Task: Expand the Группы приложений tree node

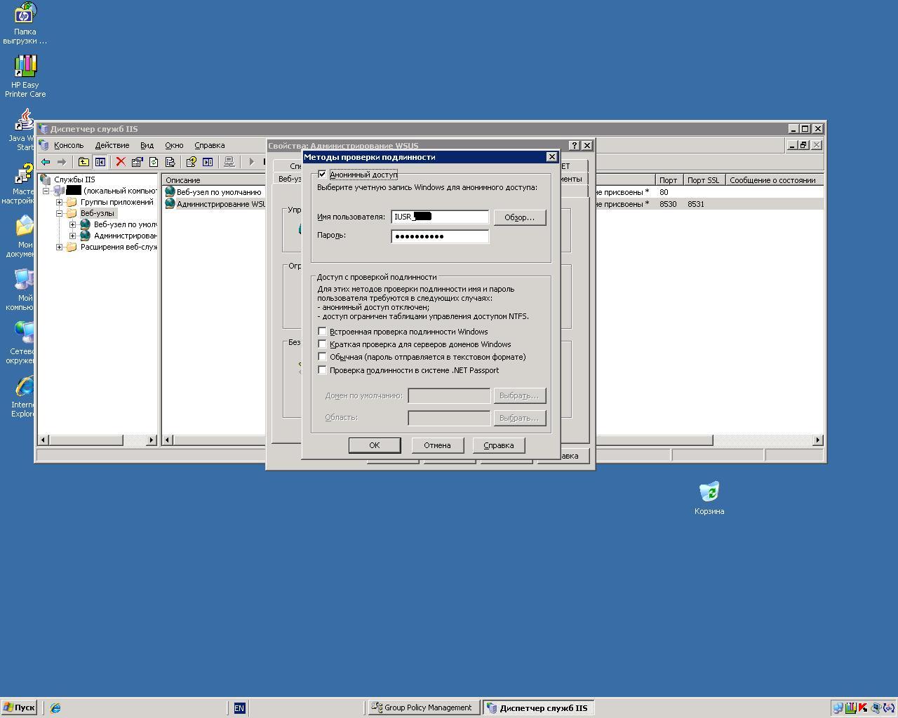Action: click(x=60, y=202)
